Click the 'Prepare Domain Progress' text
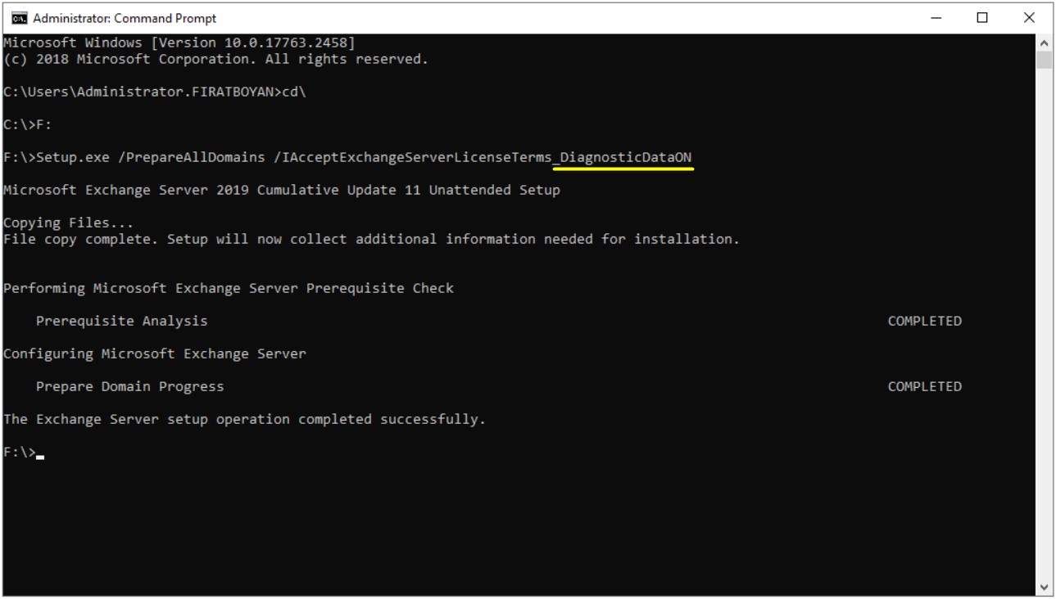This screenshot has width=1056, height=599. point(129,386)
